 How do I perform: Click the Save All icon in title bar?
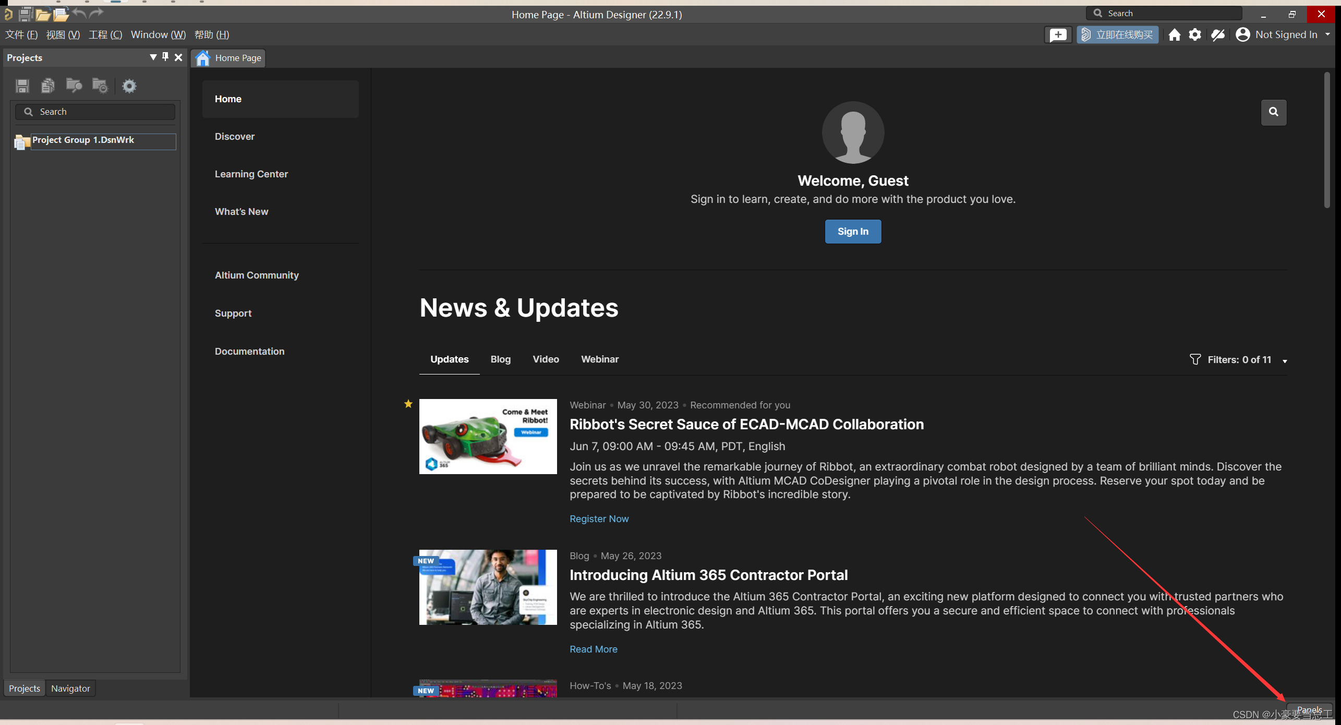[25, 14]
